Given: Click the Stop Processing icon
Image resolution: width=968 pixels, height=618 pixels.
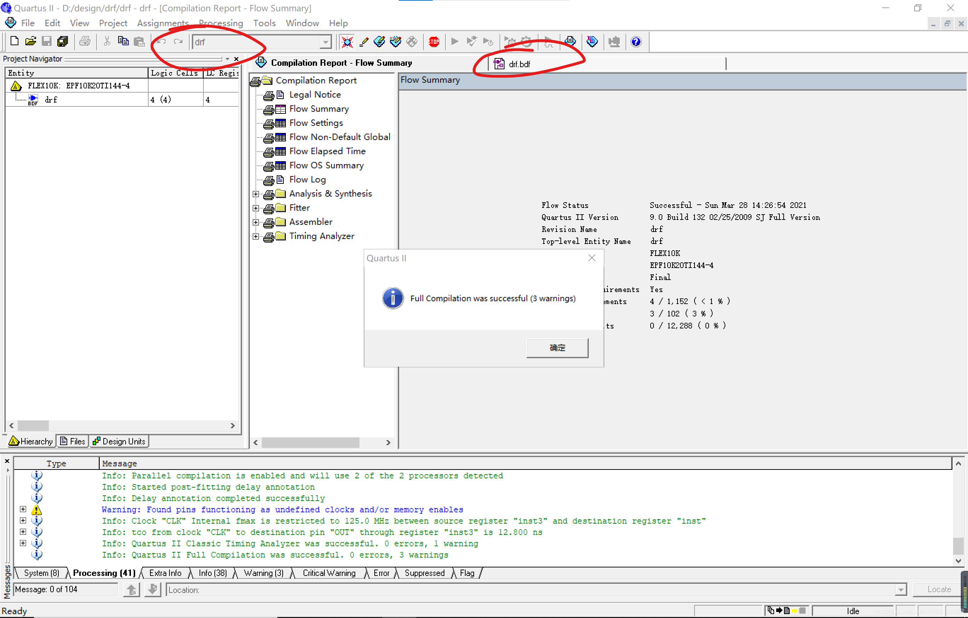Looking at the screenshot, I should tap(434, 41).
